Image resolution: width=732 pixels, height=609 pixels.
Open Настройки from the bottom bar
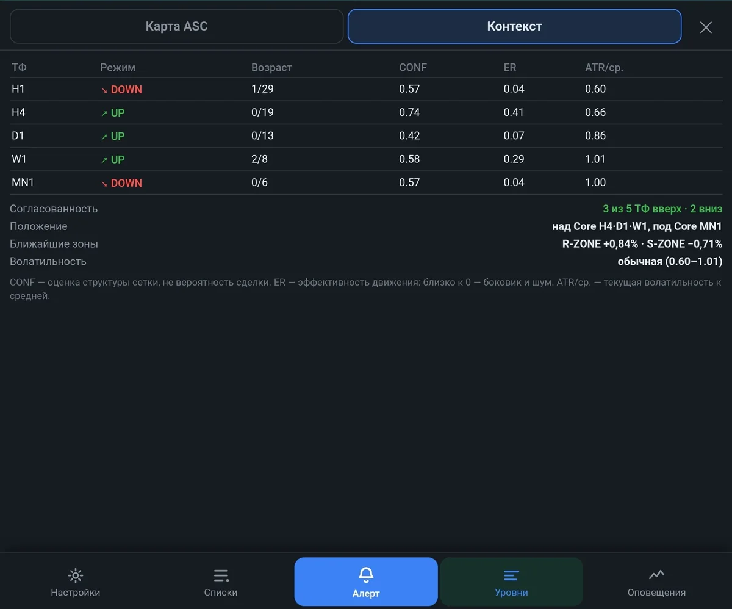pyautogui.click(x=75, y=583)
